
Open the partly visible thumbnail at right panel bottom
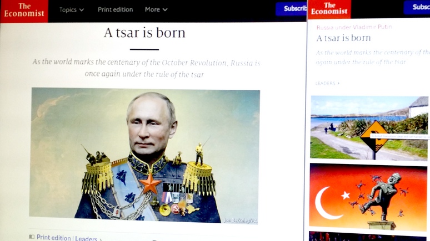pos(367,237)
